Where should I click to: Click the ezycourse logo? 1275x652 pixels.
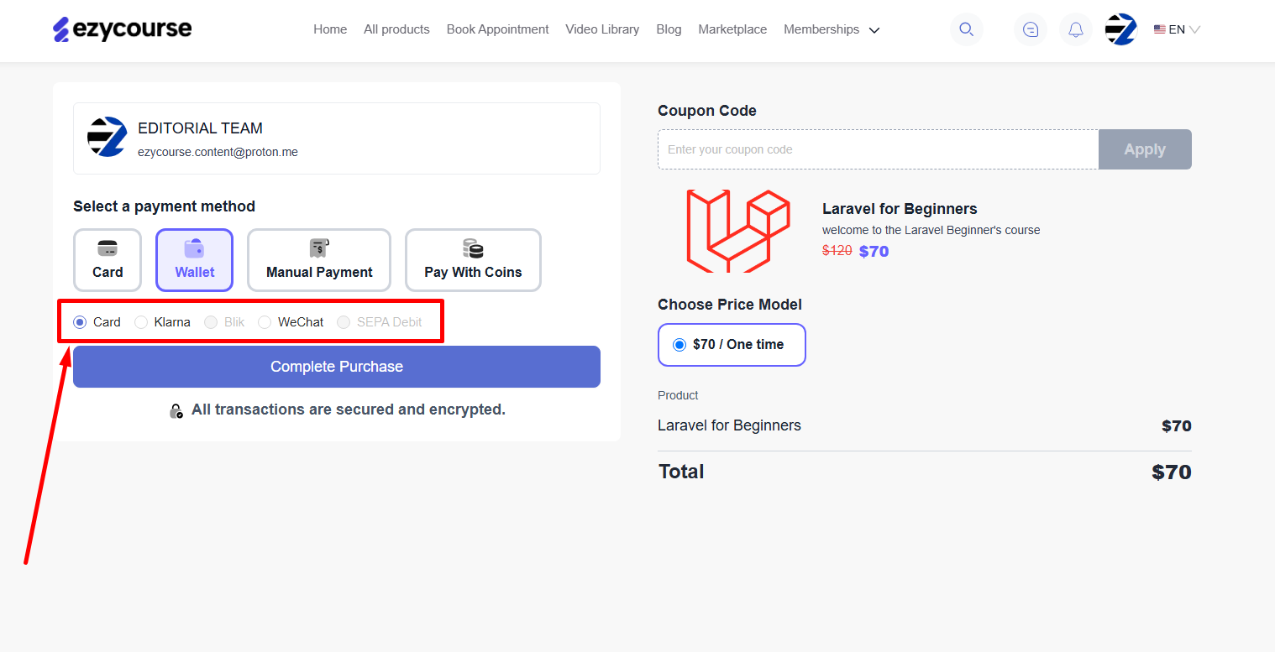(123, 29)
